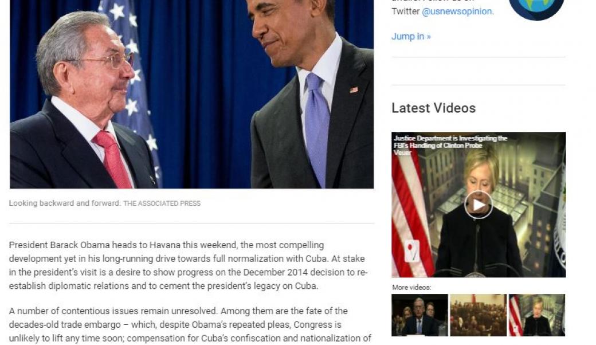The width and height of the screenshot is (596, 345).
Task: Open the @usnewsopinion Twitter link
Action: pyautogui.click(x=457, y=11)
